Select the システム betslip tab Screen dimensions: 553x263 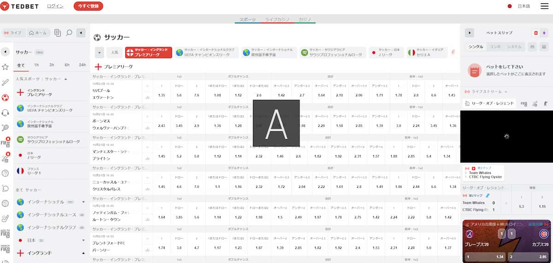pyautogui.click(x=514, y=47)
